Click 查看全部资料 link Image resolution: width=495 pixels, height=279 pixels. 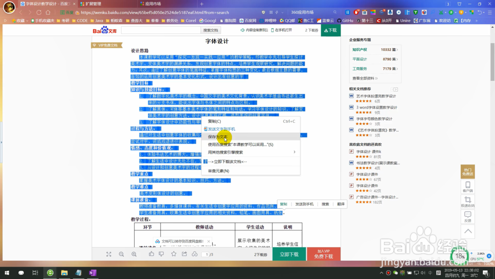pyautogui.click(x=365, y=78)
